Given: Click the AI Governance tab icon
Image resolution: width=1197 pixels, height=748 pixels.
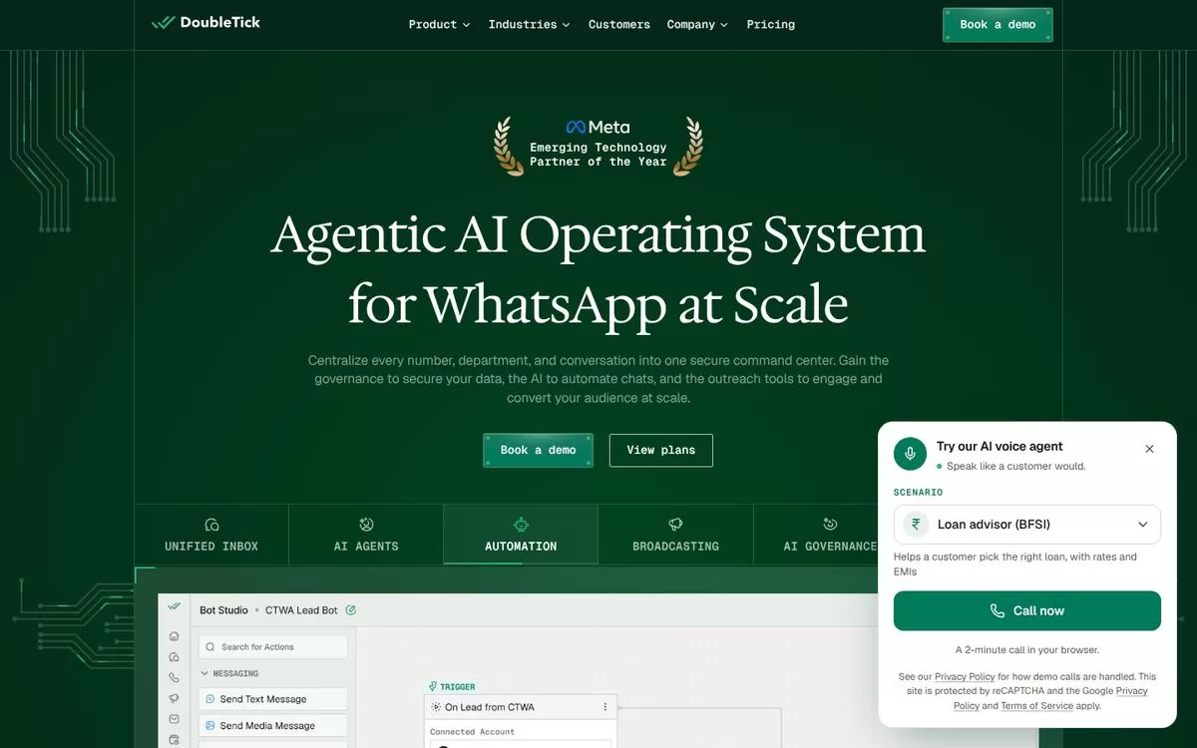Looking at the screenshot, I should [830, 525].
